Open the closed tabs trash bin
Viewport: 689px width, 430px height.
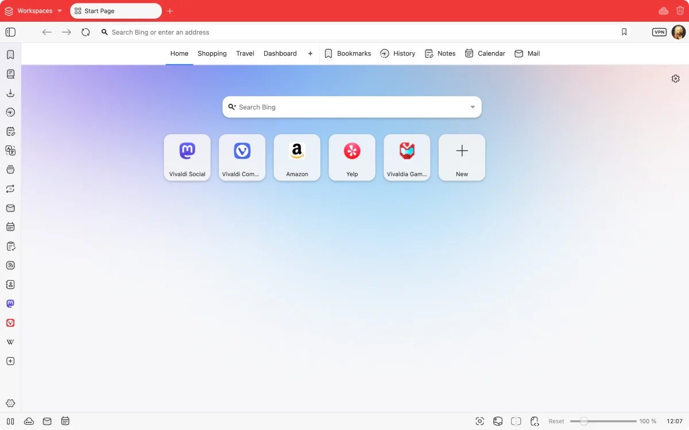(680, 11)
